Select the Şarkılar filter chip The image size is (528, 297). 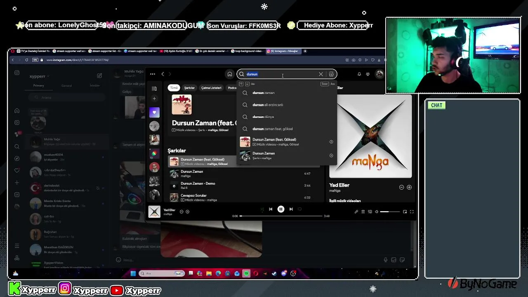pos(189,88)
